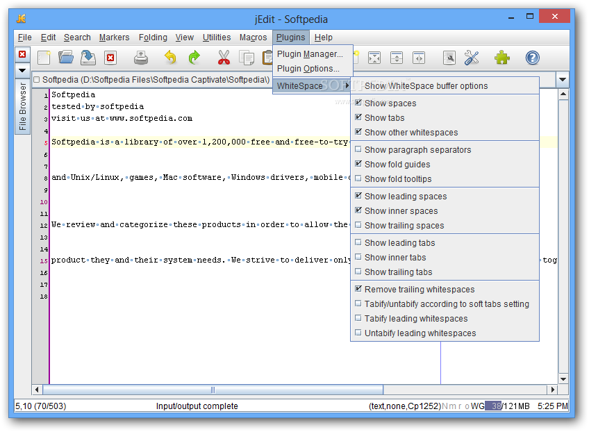This screenshot has width=589, height=432.
Task: Click the vertical scroll down arrow
Action: click(563, 379)
